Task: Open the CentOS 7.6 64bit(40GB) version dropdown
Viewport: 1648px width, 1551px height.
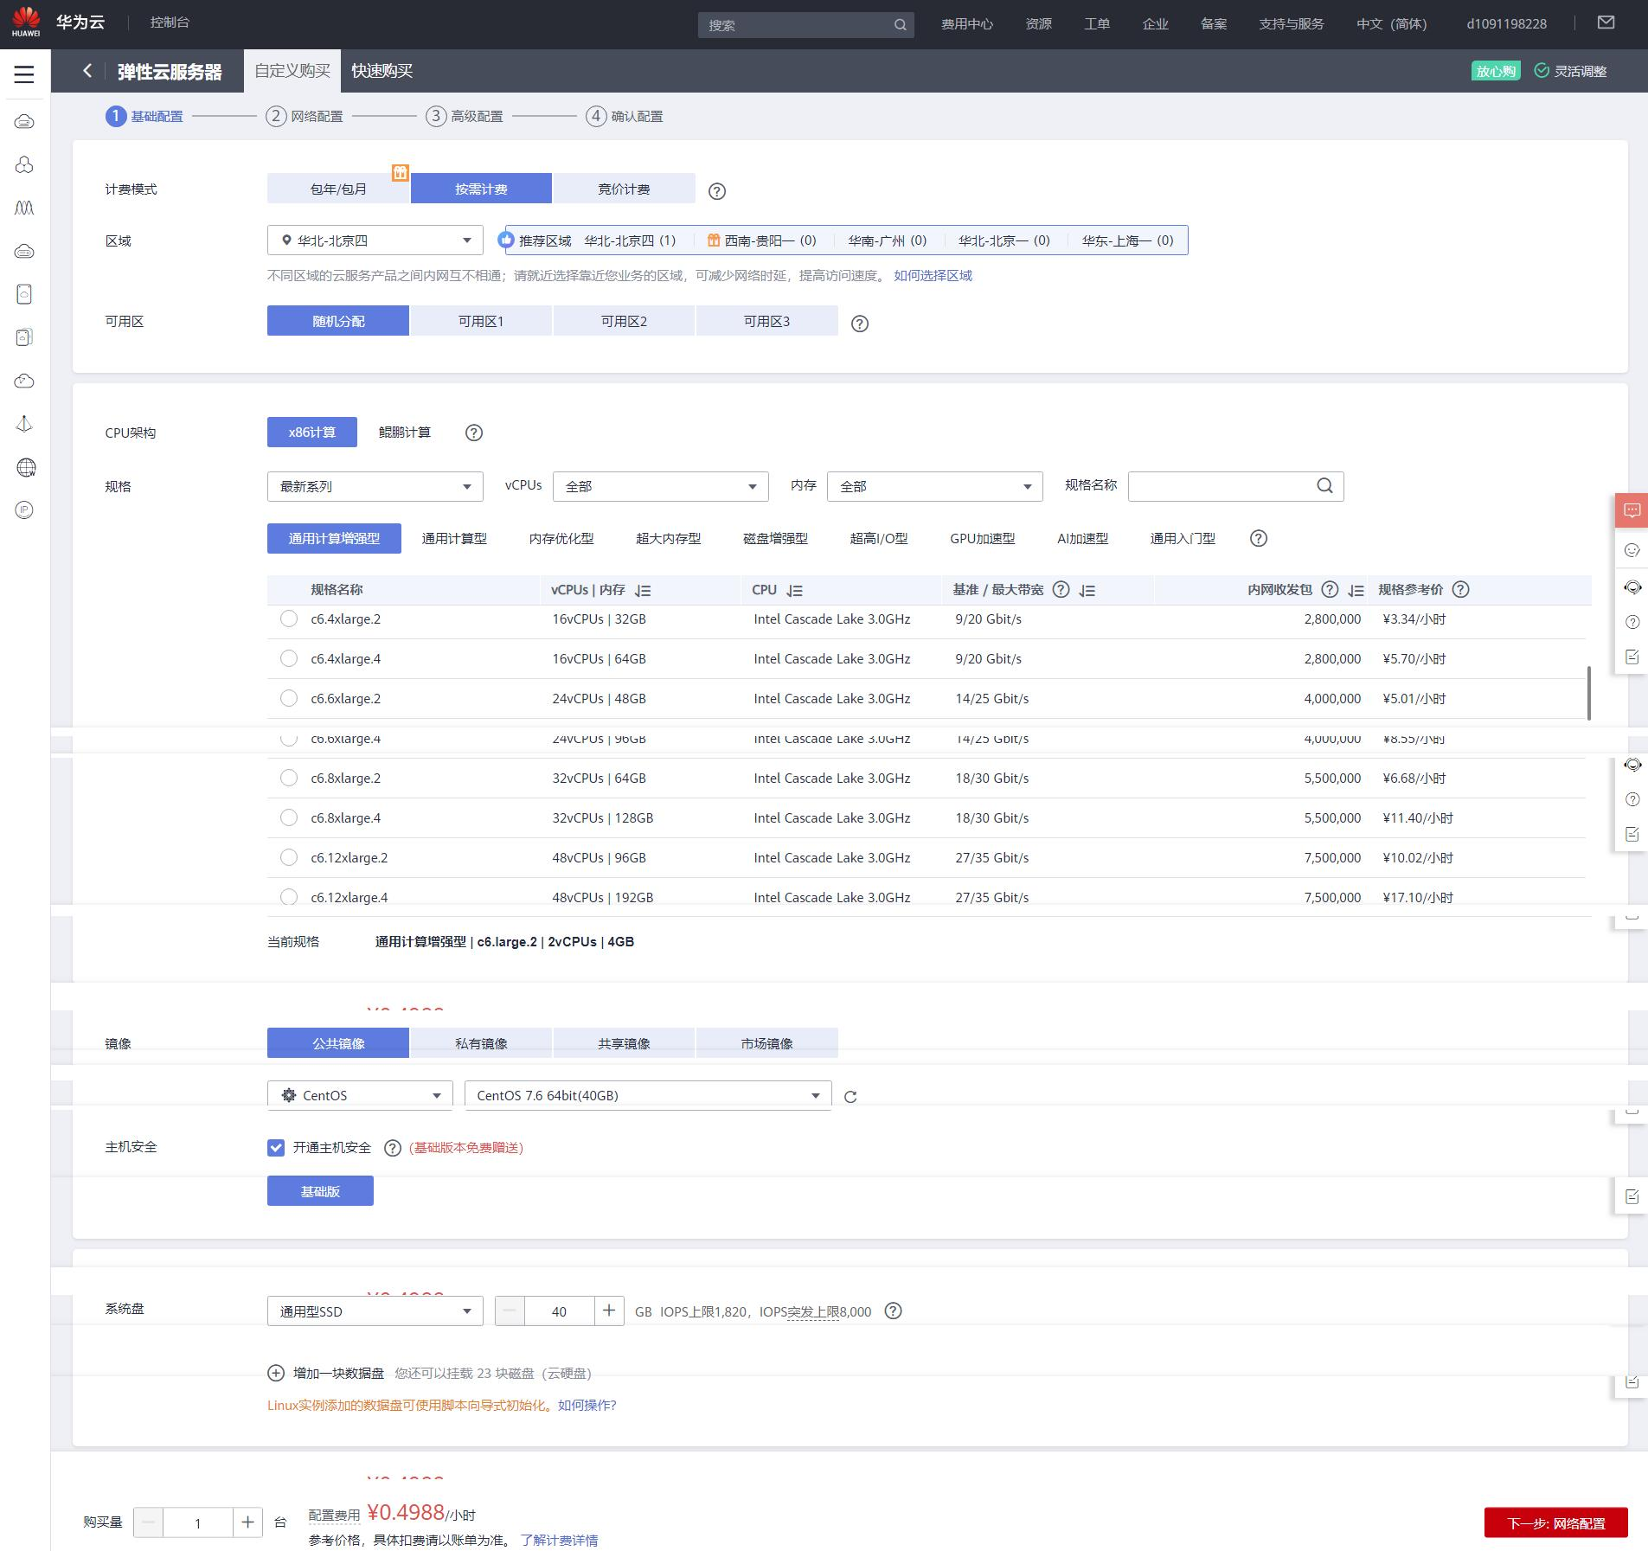Action: pos(648,1095)
